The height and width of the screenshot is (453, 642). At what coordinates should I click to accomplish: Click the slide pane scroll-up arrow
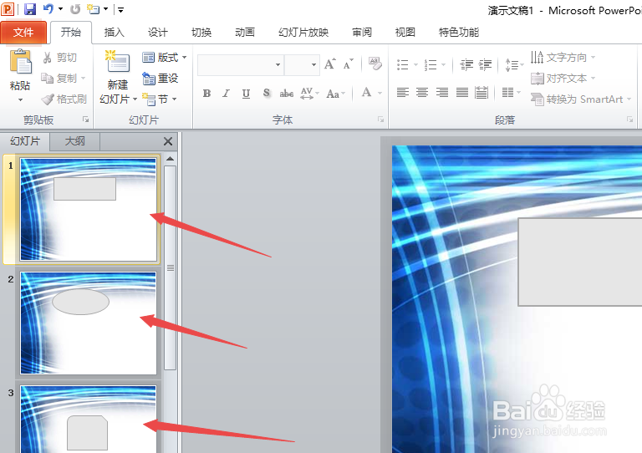click(x=171, y=159)
